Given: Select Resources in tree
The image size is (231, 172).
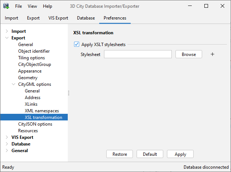Looking at the screenshot, I should [x=28, y=131].
